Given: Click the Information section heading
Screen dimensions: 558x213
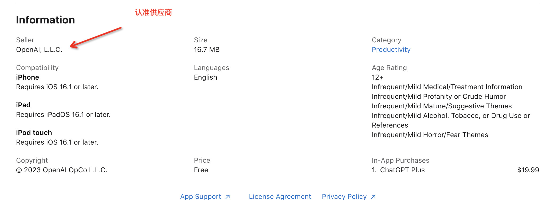Looking at the screenshot, I should pos(45,20).
